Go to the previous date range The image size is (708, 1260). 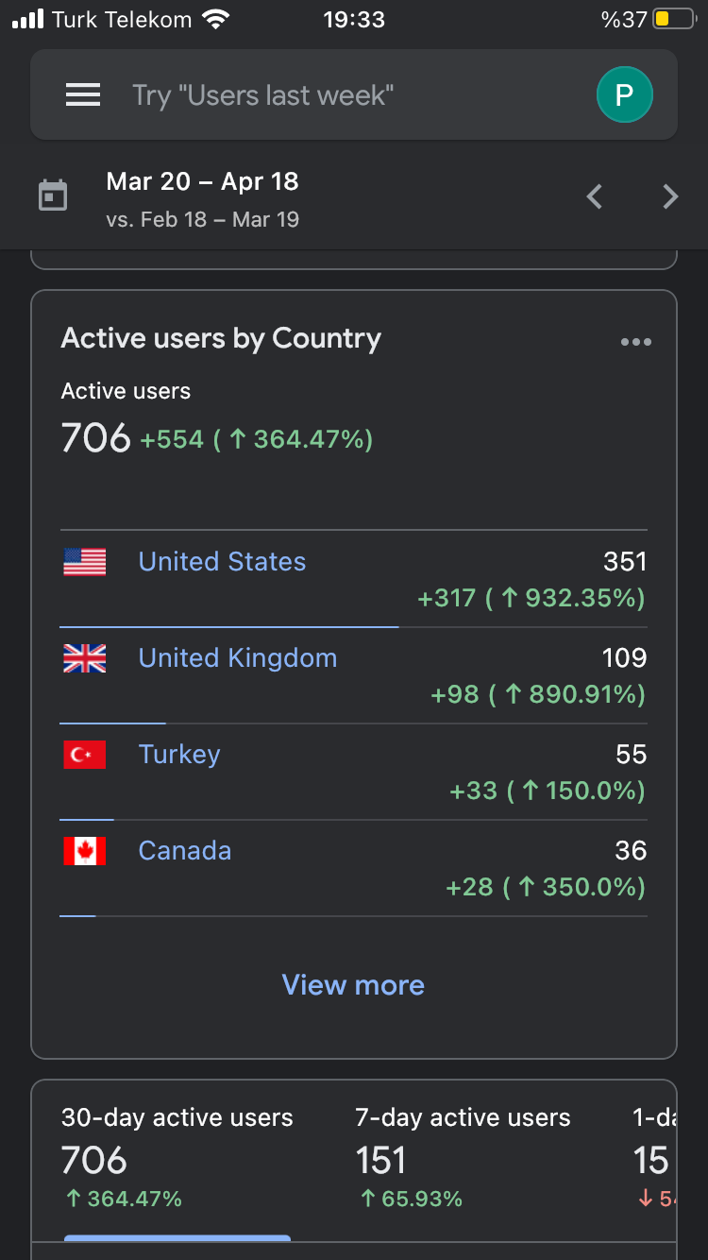coord(595,196)
